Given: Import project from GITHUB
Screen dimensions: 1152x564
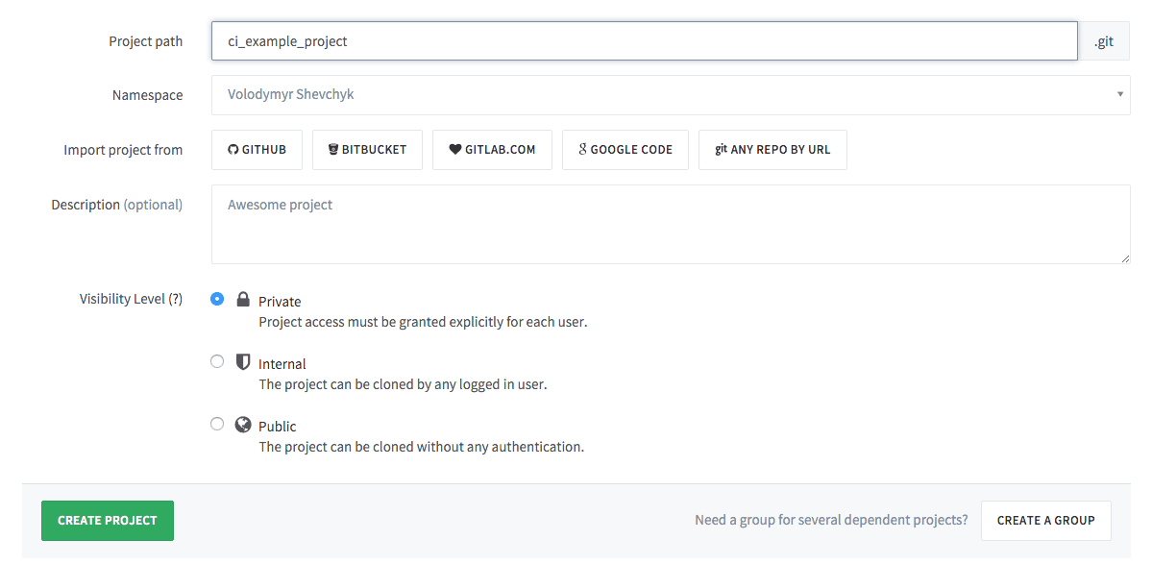Looking at the screenshot, I should coord(257,149).
